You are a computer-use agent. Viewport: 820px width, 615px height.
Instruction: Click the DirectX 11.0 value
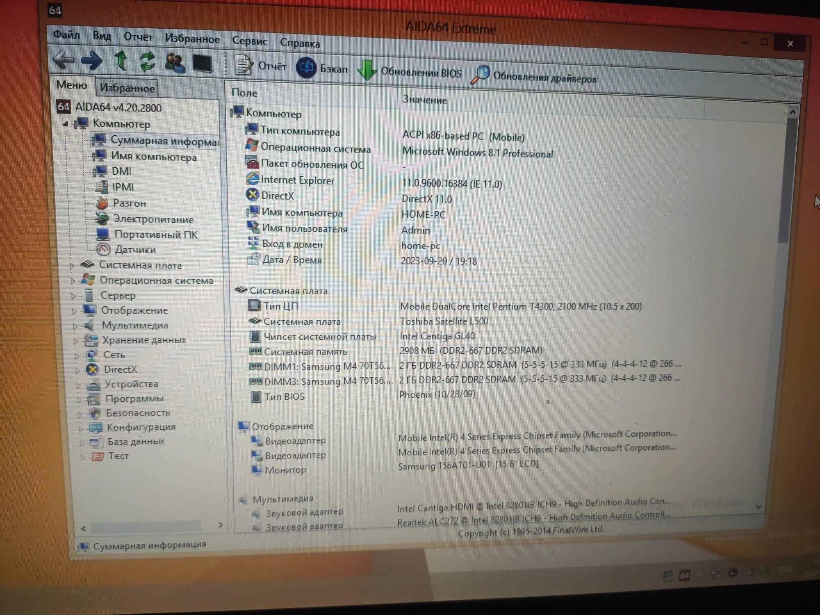(x=426, y=199)
